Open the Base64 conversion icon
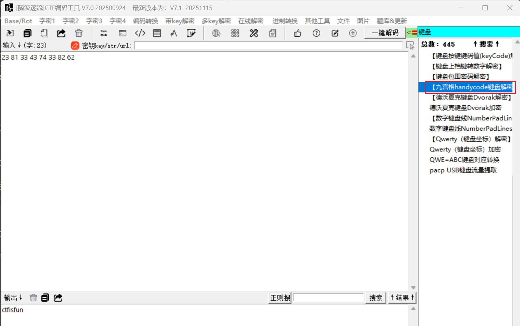The height and width of the screenshot is (326, 520). tap(103, 33)
